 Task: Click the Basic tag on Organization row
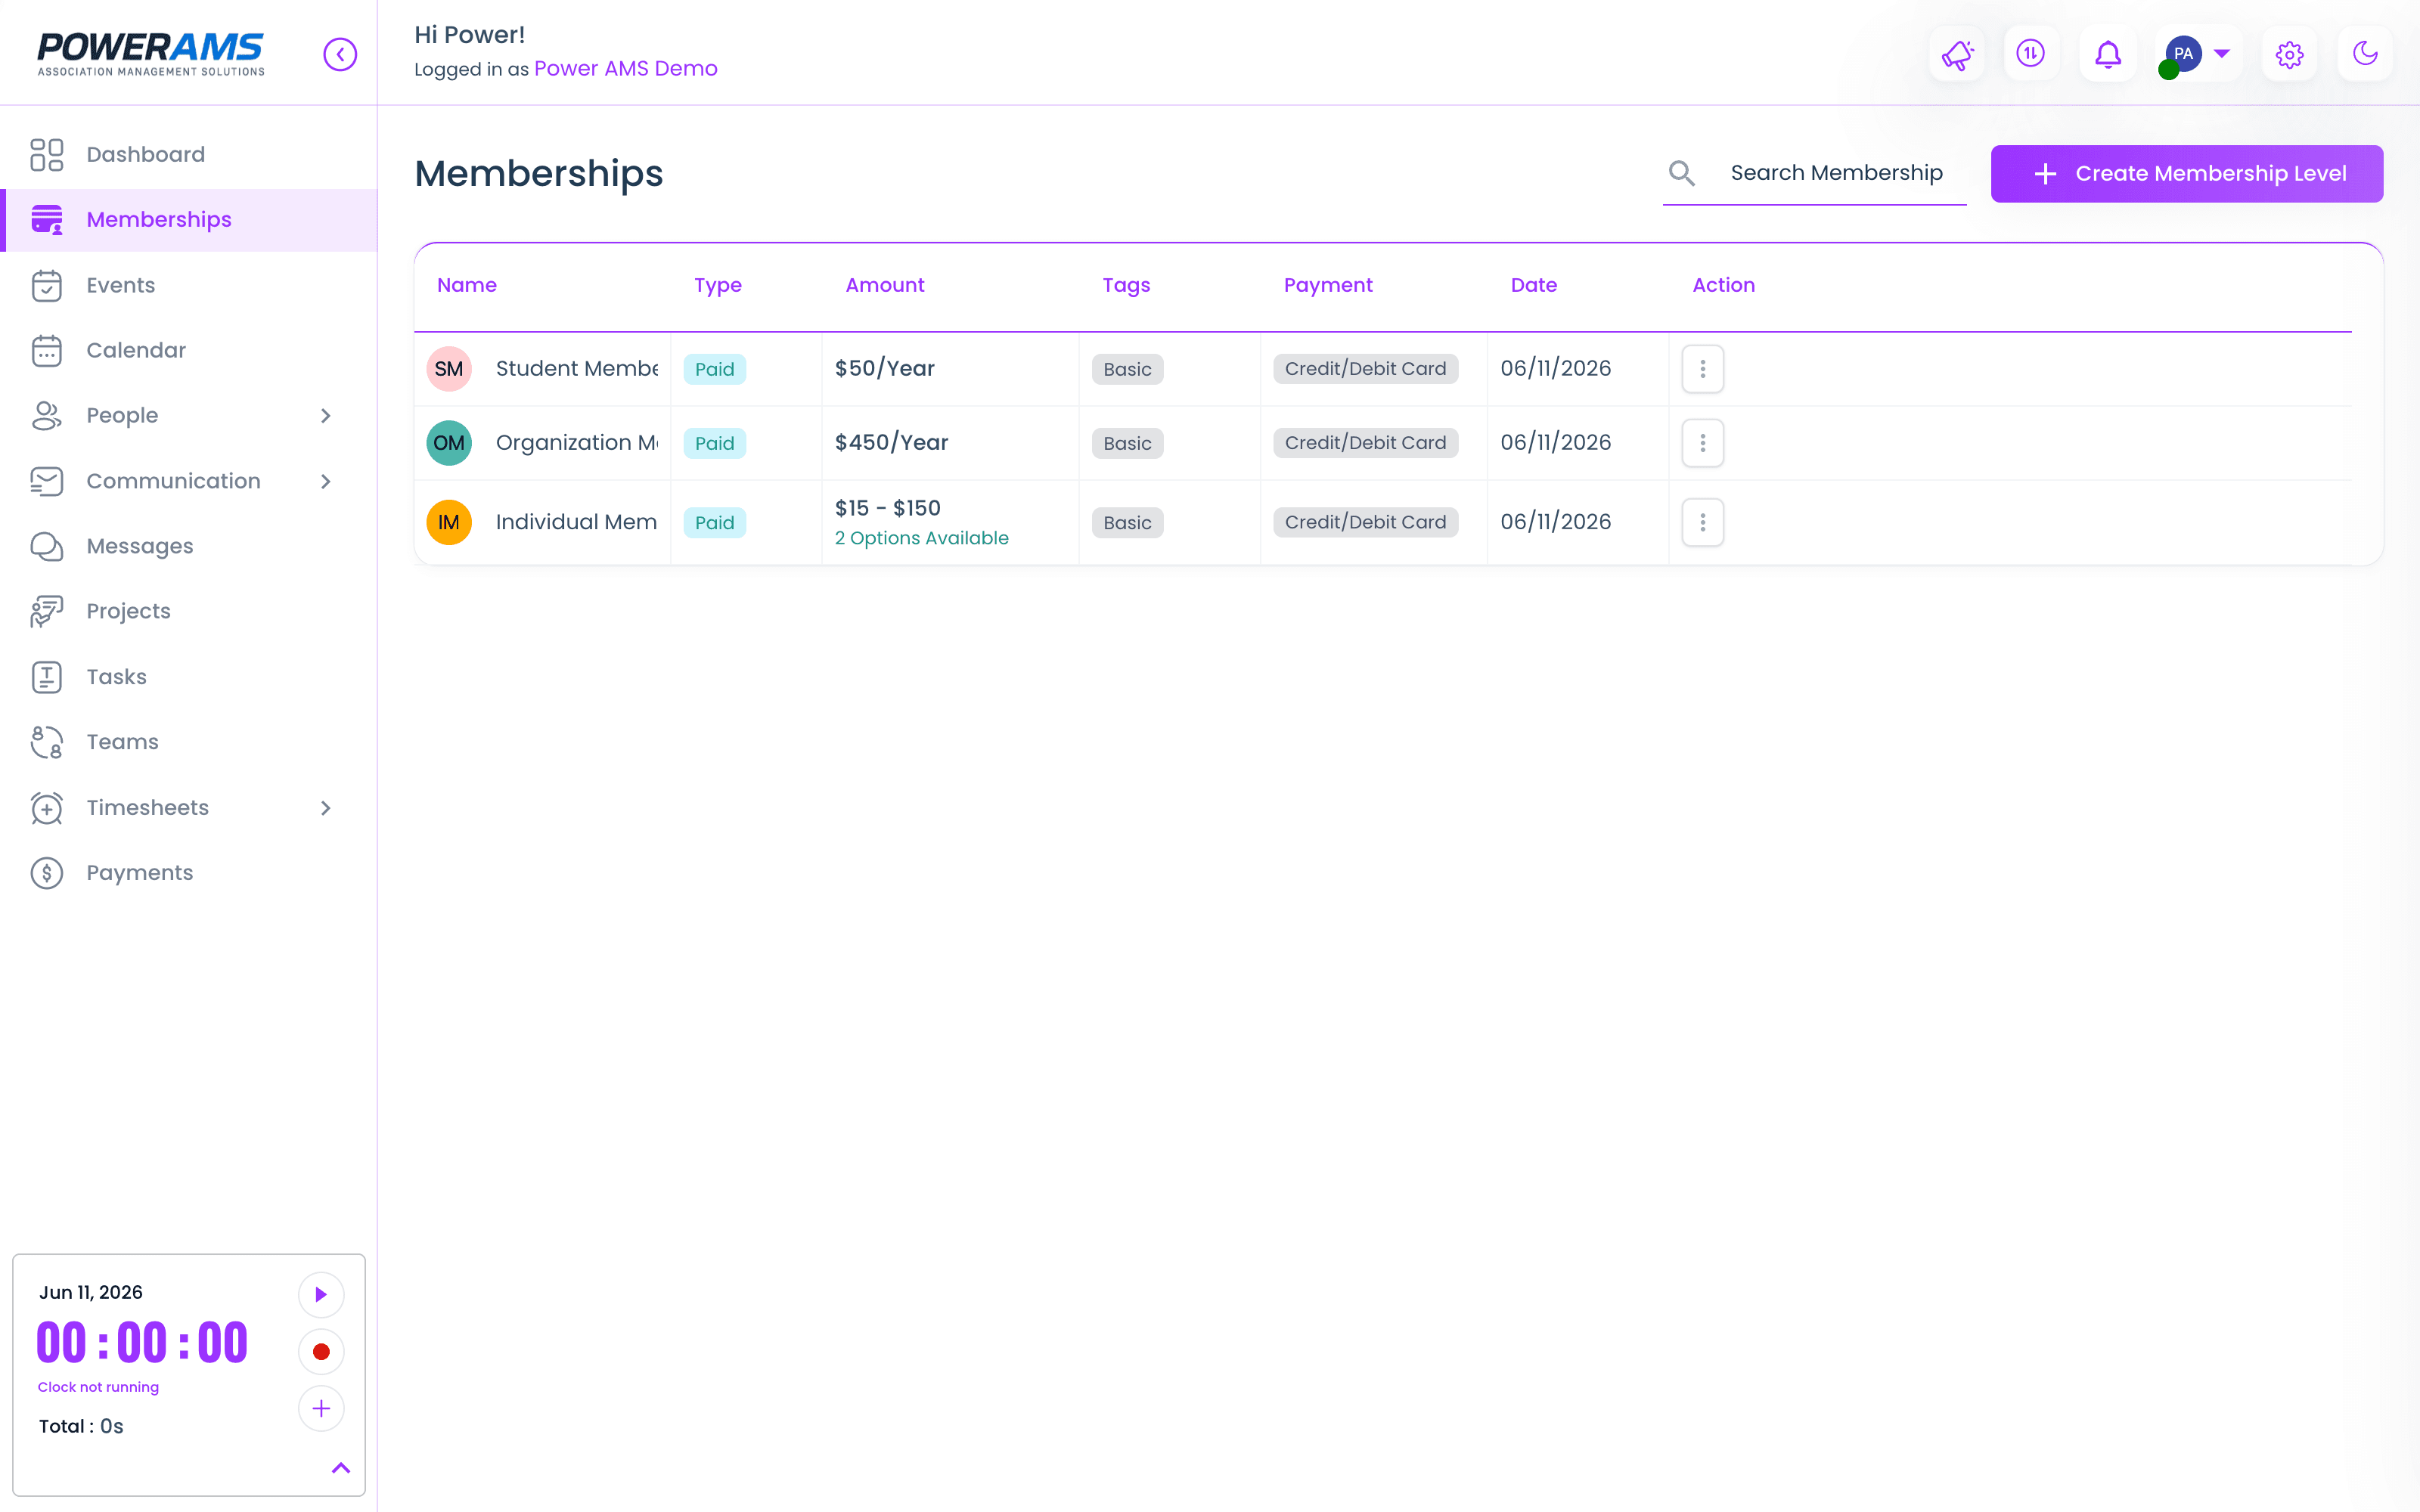coord(1127,443)
